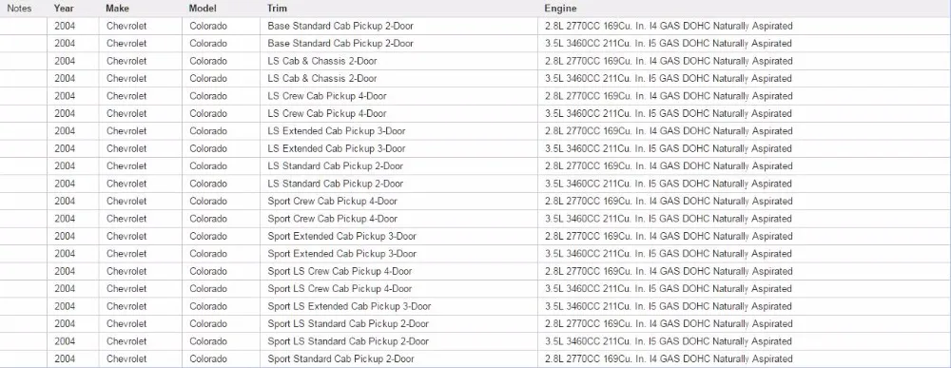951x368 pixels.
Task: Select LS Cab & Chassis 2-Door 3.5L trim
Action: coord(322,79)
